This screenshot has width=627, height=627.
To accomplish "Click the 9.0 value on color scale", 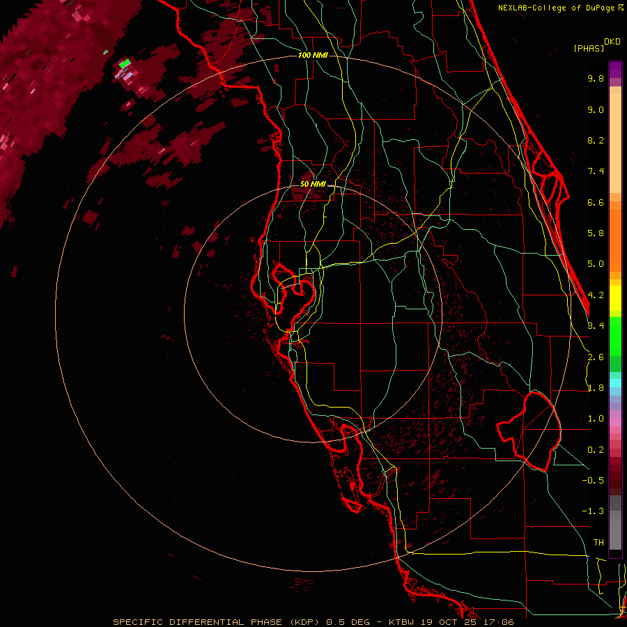I will 596,109.
